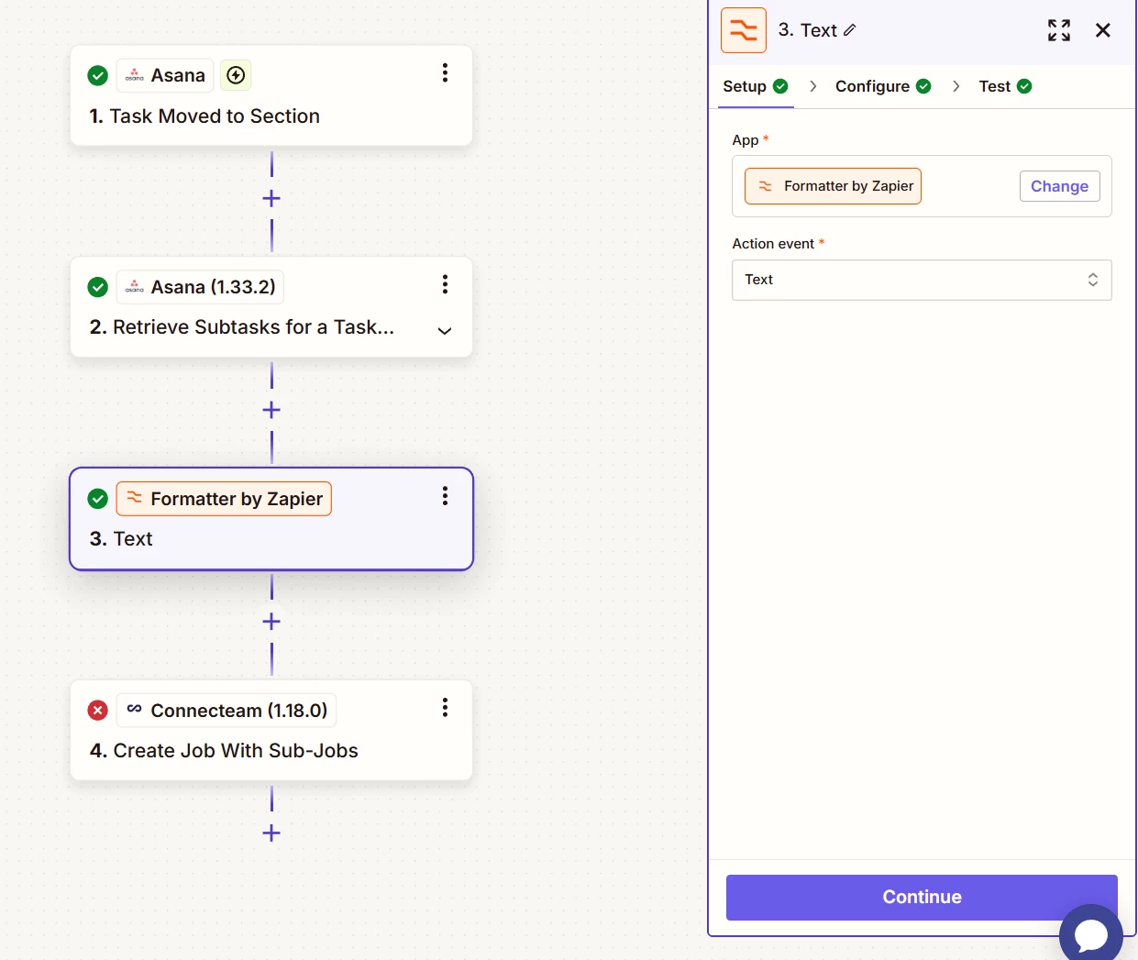This screenshot has height=960, width=1138.
Task: Click the green check status on step 1
Action: click(x=98, y=75)
